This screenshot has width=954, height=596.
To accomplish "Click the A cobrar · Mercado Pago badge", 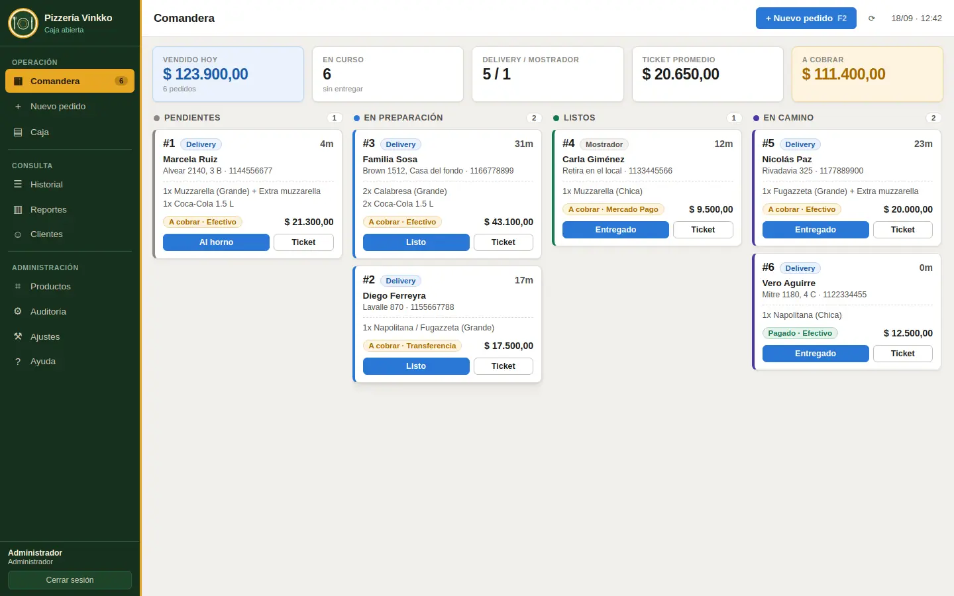I will click(613, 209).
